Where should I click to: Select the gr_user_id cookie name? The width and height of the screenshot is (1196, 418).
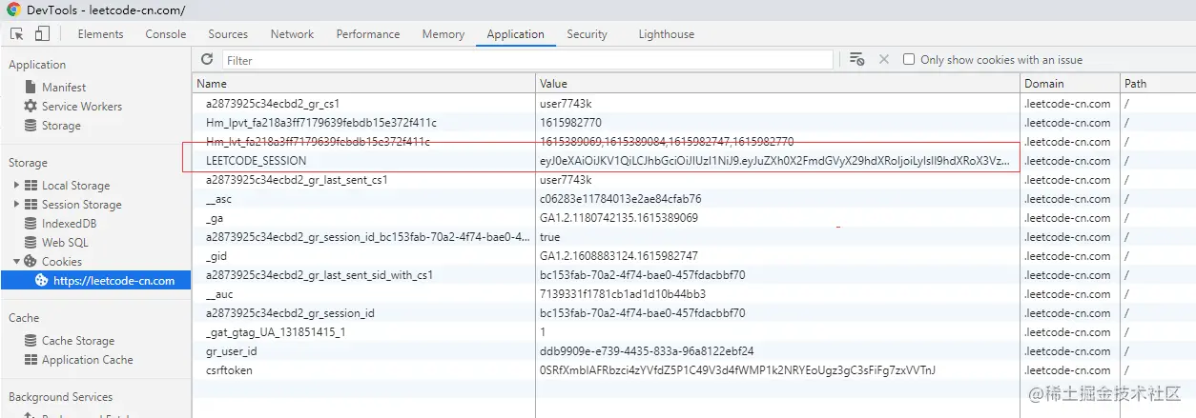click(232, 351)
